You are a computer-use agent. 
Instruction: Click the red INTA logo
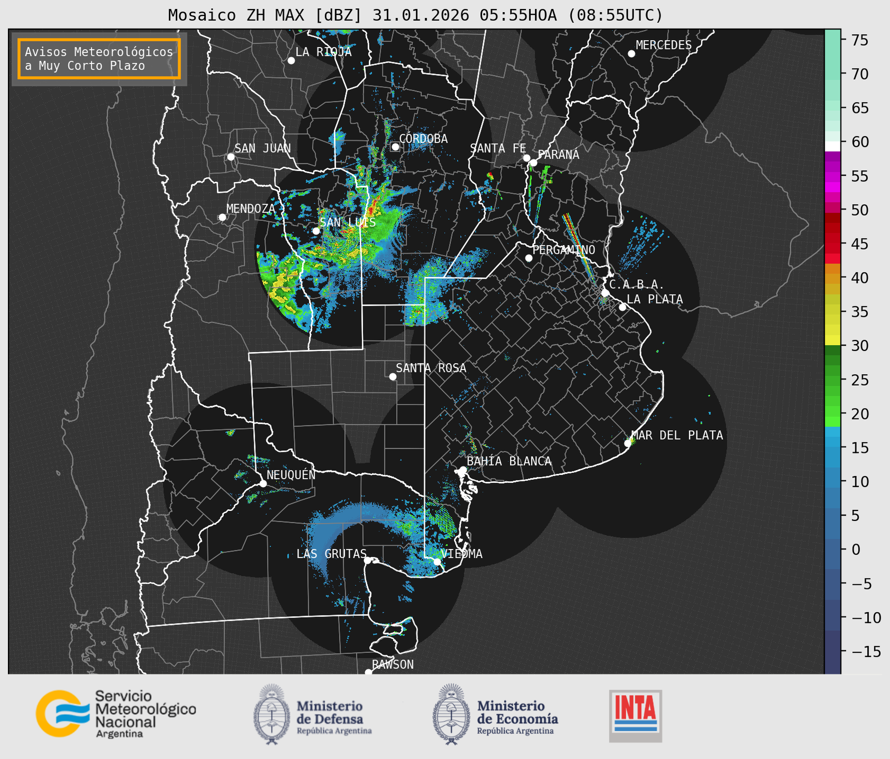[636, 716]
